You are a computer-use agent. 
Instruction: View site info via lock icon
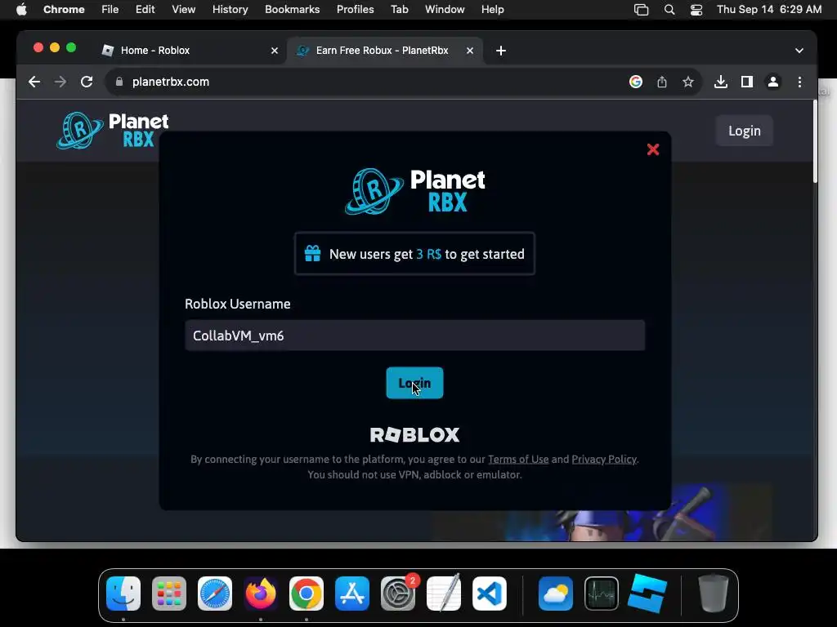click(x=119, y=82)
